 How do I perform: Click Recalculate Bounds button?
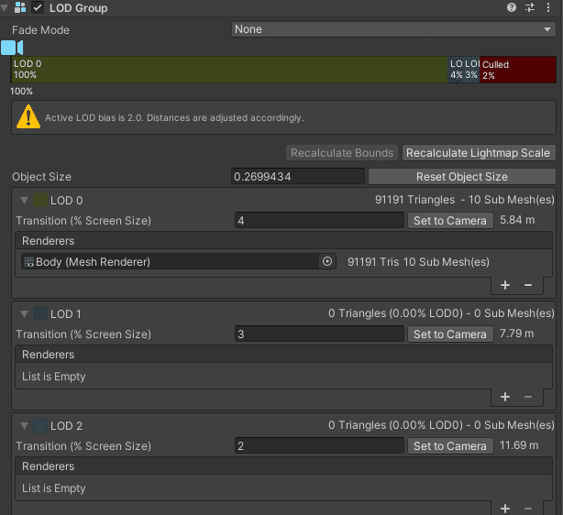point(342,153)
